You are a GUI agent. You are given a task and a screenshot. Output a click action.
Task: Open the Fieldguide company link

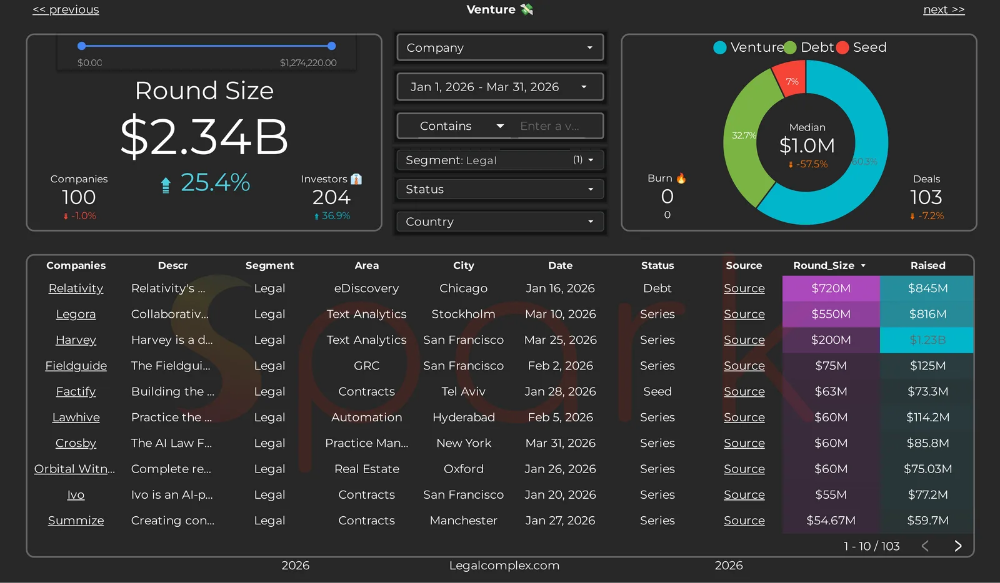76,366
